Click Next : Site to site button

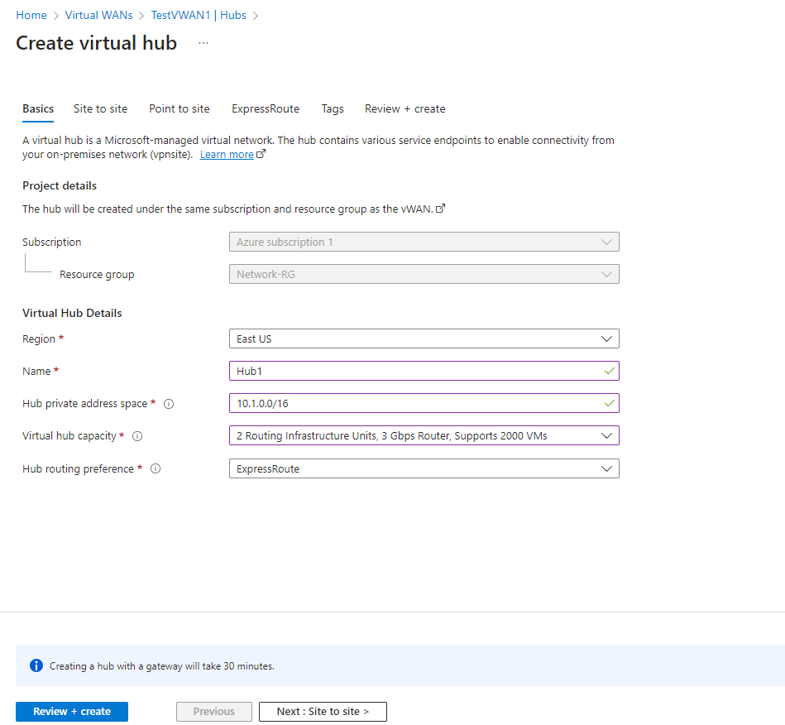point(323,712)
